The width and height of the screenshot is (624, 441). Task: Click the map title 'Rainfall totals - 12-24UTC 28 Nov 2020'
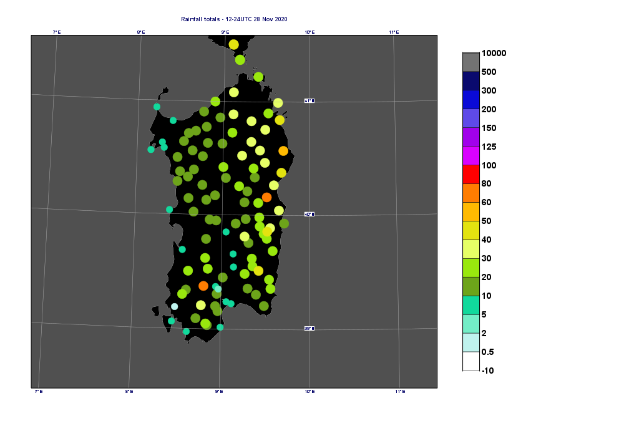(234, 19)
